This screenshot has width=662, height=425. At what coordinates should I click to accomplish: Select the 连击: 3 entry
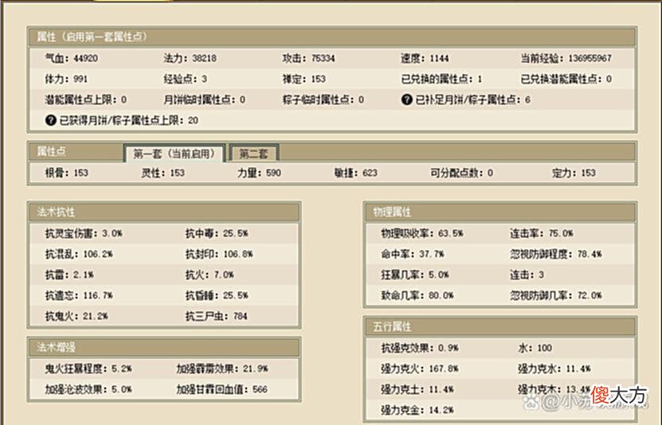click(x=527, y=275)
